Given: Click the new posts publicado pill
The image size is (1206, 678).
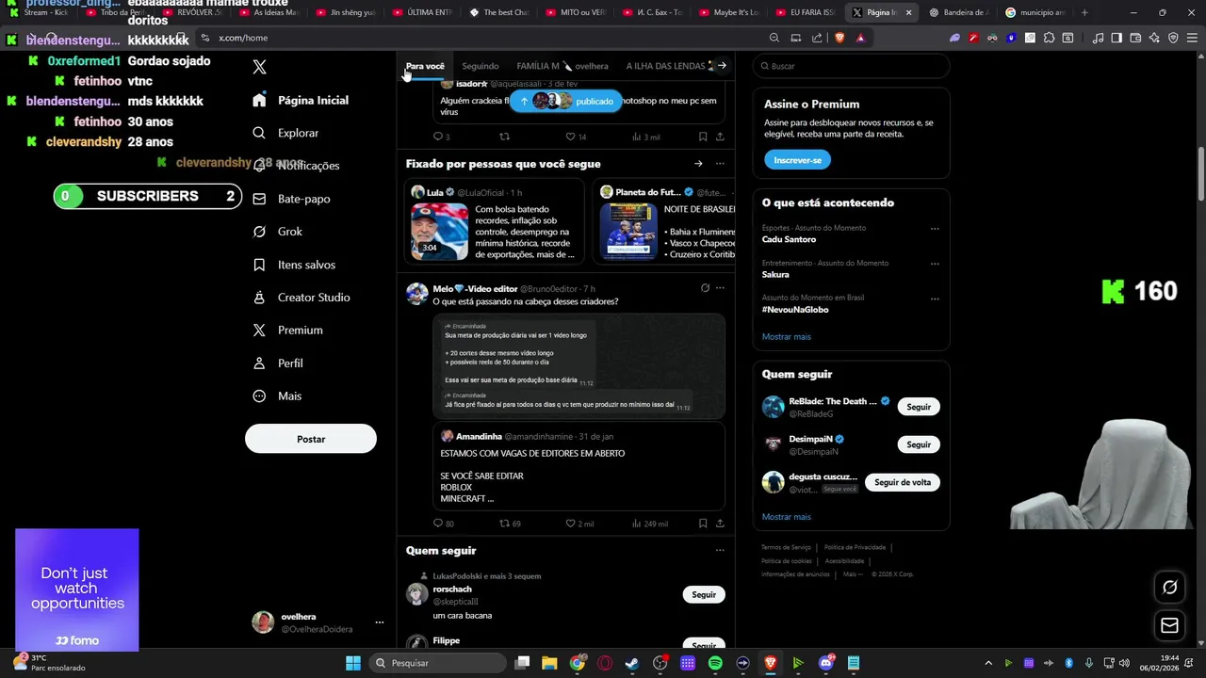Looking at the screenshot, I should (x=566, y=101).
